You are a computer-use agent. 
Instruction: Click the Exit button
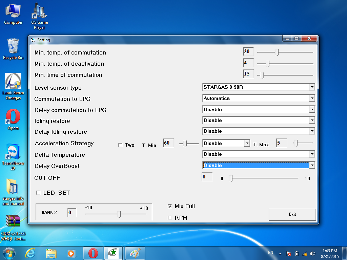pos(292,214)
